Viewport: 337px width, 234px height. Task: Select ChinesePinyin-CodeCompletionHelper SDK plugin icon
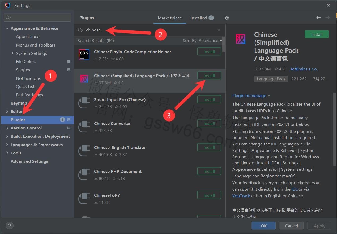pos(84,55)
